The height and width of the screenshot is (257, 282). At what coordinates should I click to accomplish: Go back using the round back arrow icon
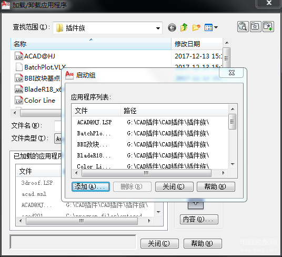(172, 28)
